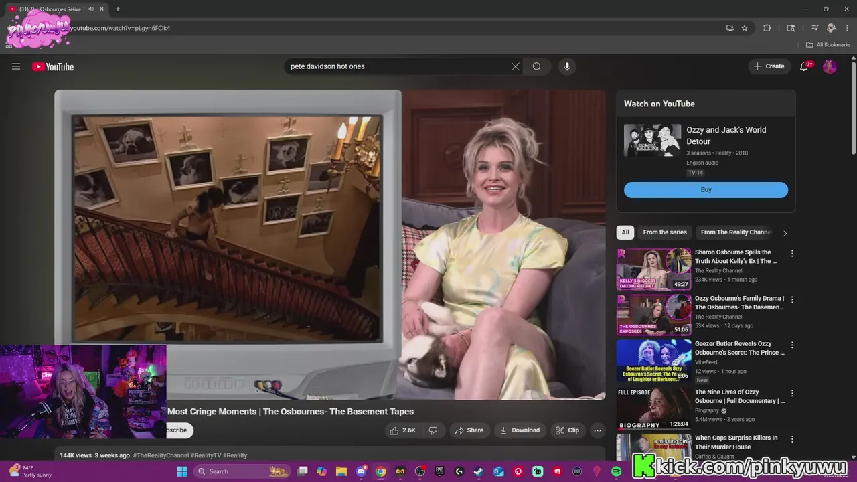Open Spotify from the taskbar

(x=616, y=471)
